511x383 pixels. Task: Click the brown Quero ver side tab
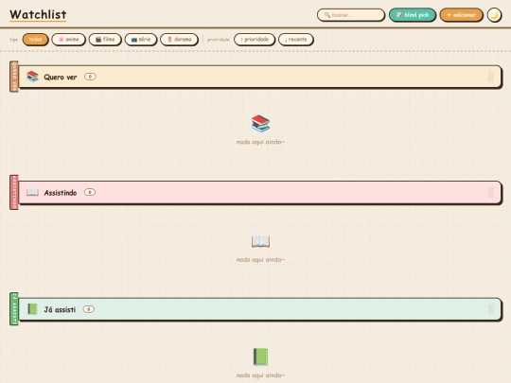14,77
